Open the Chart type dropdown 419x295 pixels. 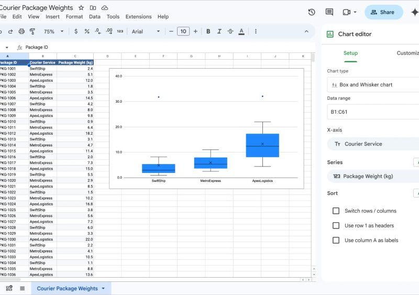(373, 85)
